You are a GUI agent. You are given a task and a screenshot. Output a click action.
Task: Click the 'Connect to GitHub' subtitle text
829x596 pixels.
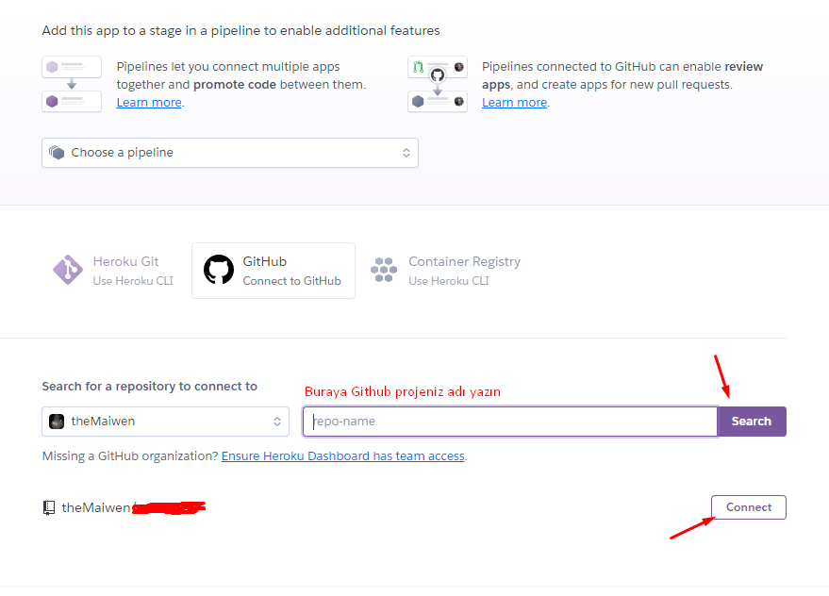291,281
